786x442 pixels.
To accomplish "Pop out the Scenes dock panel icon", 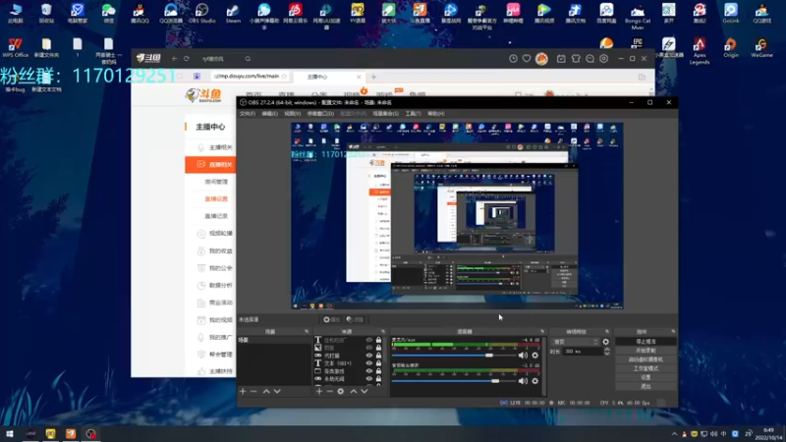I will pyautogui.click(x=307, y=332).
